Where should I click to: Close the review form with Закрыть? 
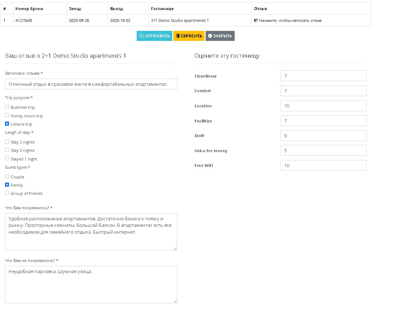coord(220,36)
